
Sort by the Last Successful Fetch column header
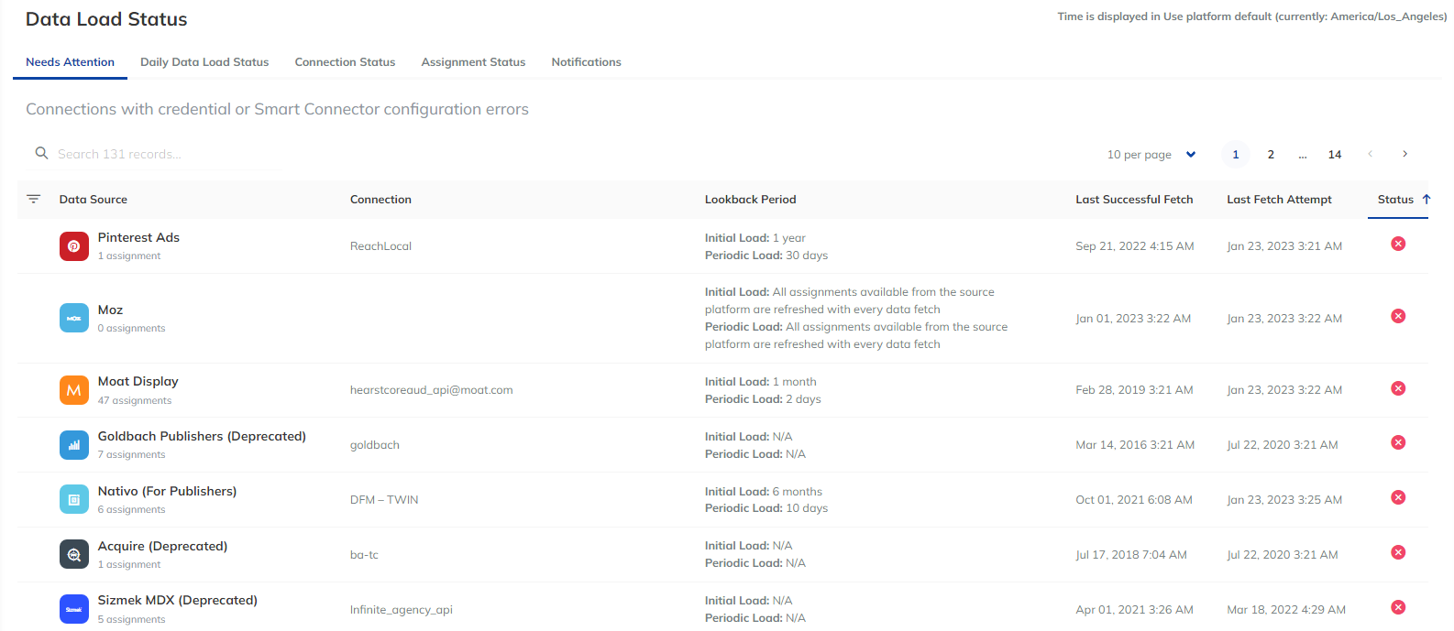pos(1134,200)
